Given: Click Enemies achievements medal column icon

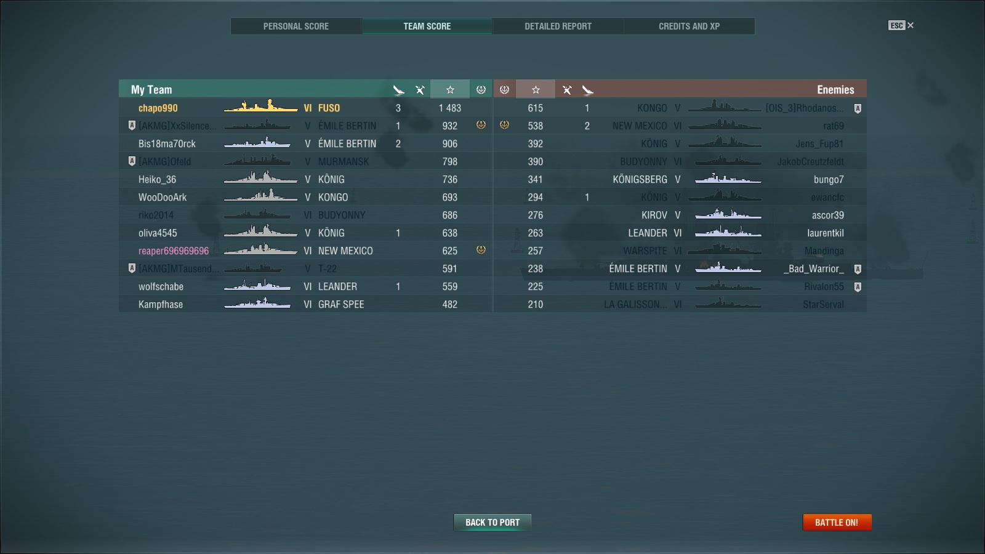Looking at the screenshot, I should click(504, 90).
